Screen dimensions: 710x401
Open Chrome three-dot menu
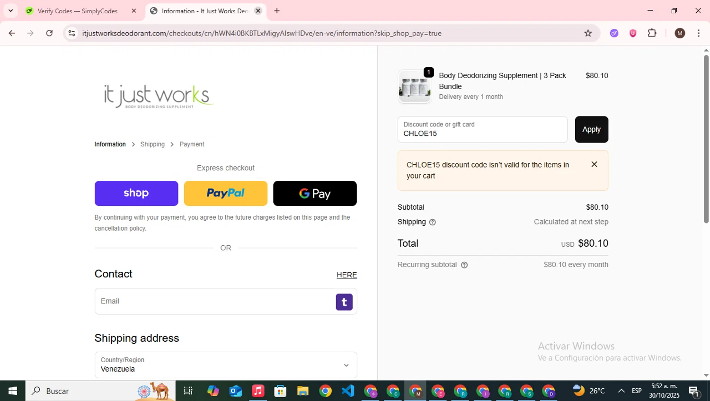pyautogui.click(x=699, y=33)
